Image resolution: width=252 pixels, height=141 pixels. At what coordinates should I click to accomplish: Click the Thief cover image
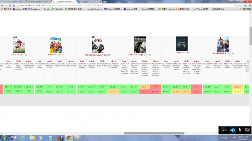pos(182,44)
